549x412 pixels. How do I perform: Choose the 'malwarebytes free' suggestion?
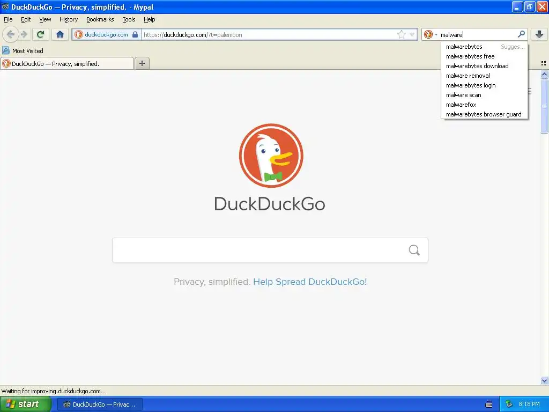[484, 56]
